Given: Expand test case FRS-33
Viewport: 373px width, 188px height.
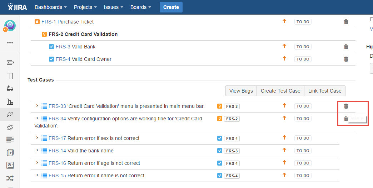Looking at the screenshot, I should [x=37, y=105].
